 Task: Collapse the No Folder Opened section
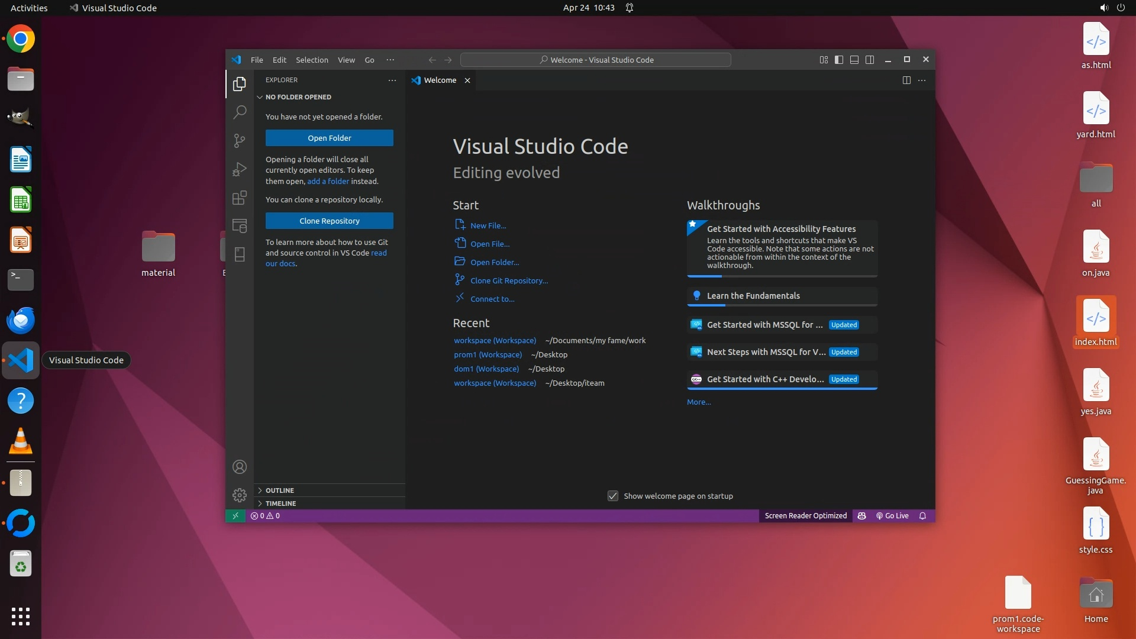[x=298, y=97]
